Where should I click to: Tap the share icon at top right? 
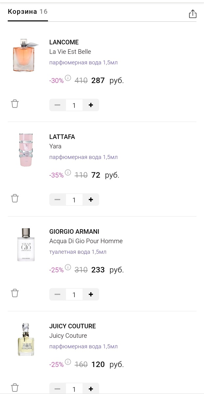tap(193, 14)
